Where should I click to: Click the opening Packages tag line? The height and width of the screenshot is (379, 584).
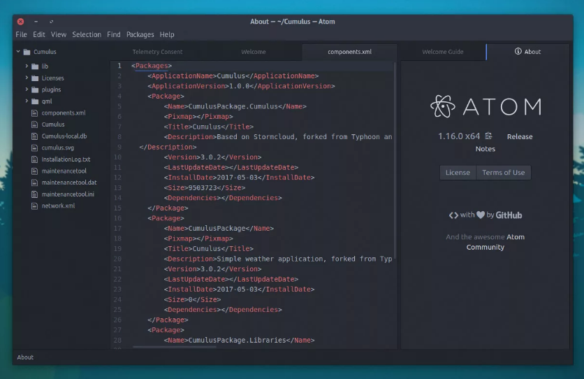click(152, 66)
